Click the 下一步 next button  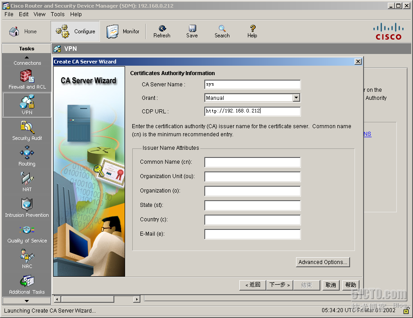coord(279,285)
